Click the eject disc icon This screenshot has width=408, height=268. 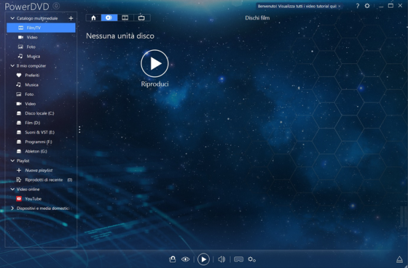tap(399, 259)
